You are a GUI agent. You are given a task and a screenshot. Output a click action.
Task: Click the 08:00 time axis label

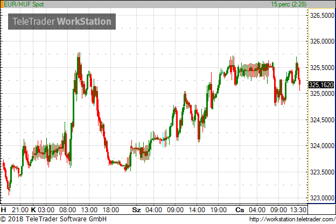click(x=67, y=209)
